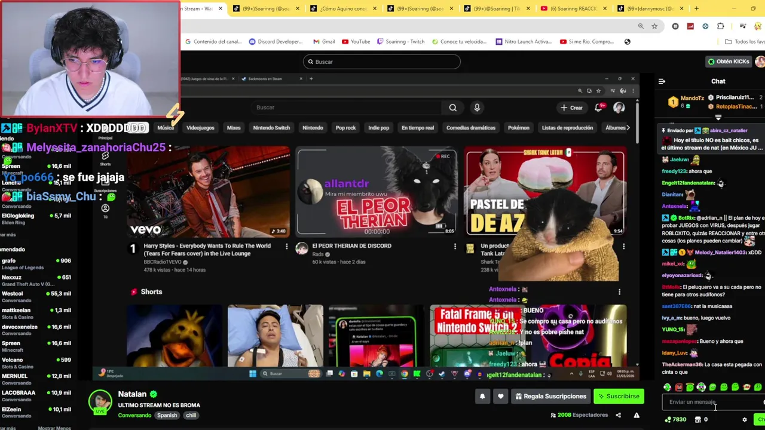
Task: Open chat settings with the gear icon
Action: coord(745,419)
